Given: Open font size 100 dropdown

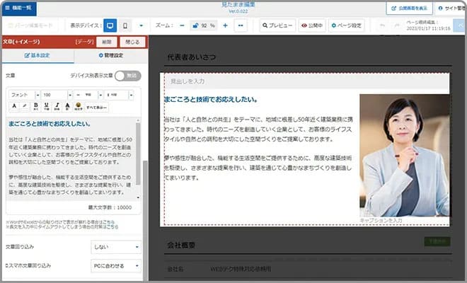Looking at the screenshot, I should pyautogui.click(x=57, y=95).
